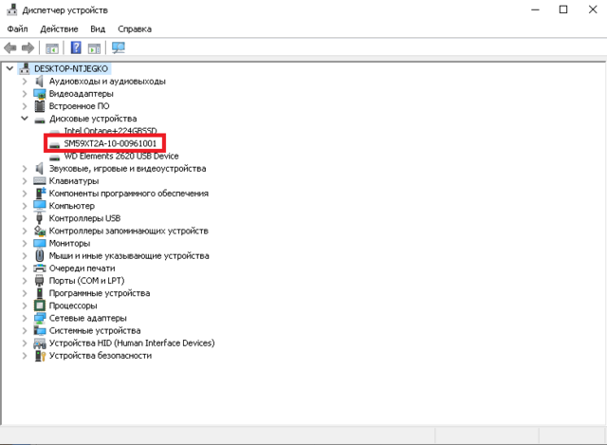Click the Forward arrow toolbar icon
The width and height of the screenshot is (607, 445).
click(x=28, y=47)
